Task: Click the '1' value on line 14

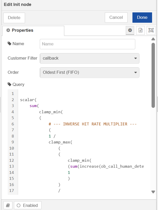Action: coord(69,173)
